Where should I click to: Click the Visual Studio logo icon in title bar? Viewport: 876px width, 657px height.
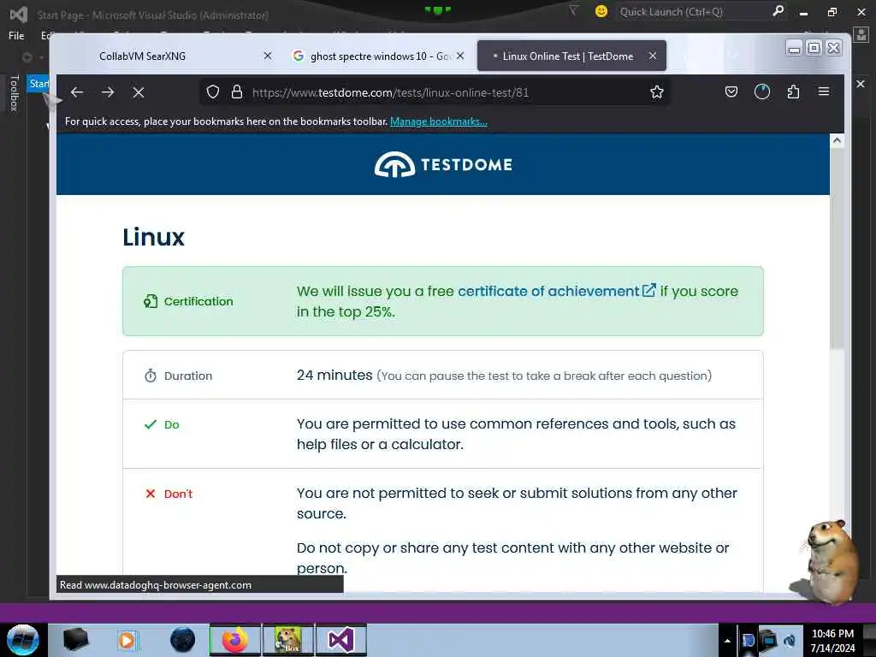point(19,14)
